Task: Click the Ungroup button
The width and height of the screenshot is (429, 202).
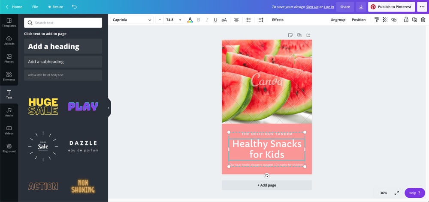Action: [x=338, y=20]
